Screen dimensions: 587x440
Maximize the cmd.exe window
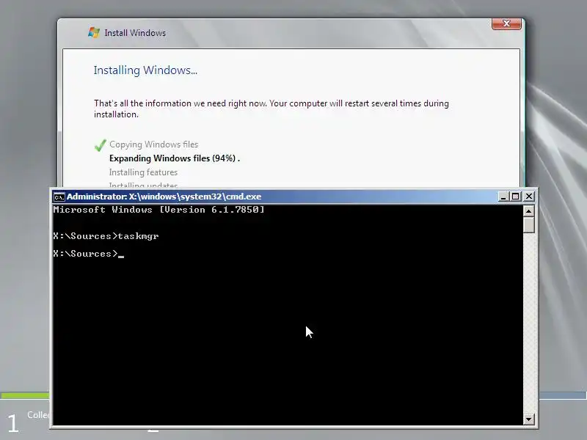(516, 197)
